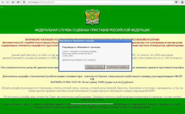Go forward using the browser forward arrow
The width and height of the screenshot is (185, 114).
pos(8,2)
